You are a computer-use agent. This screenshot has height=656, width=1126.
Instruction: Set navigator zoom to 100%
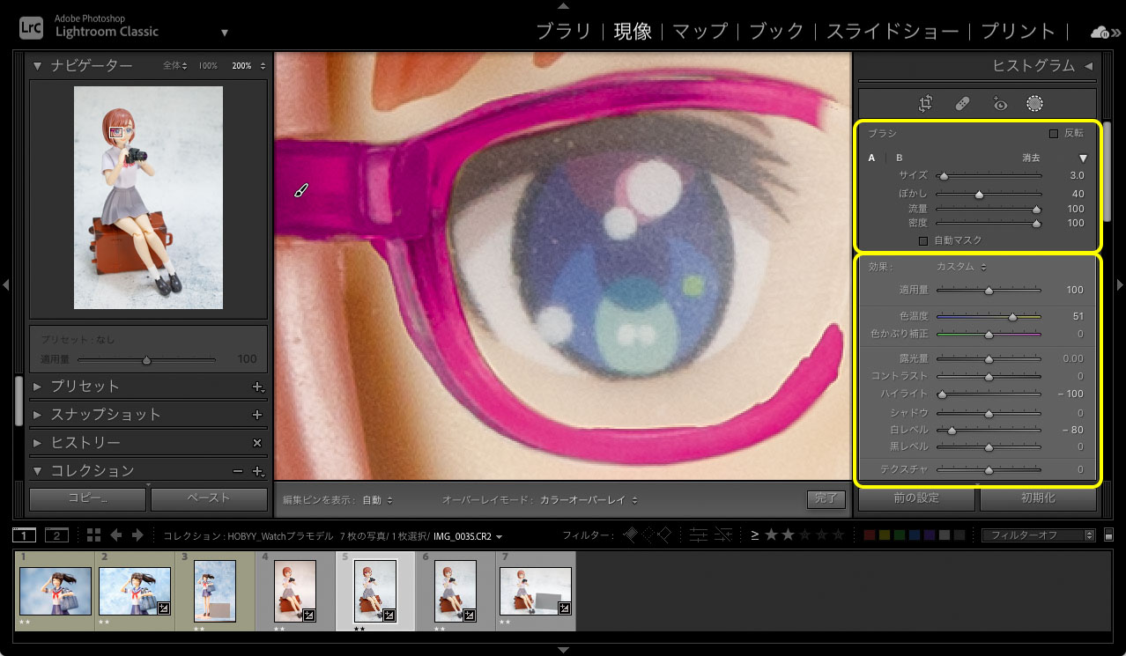[208, 66]
